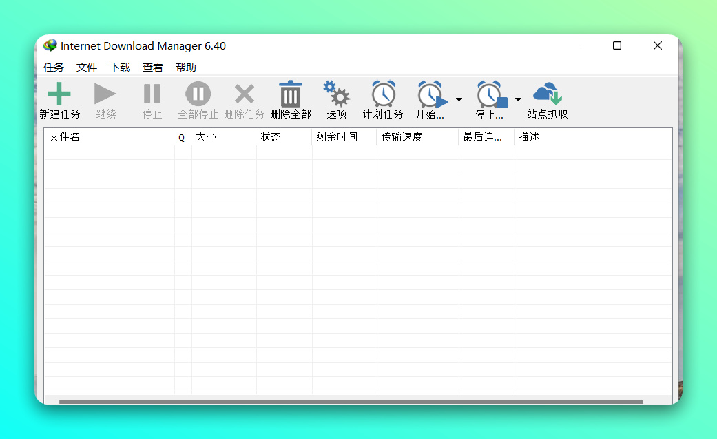The image size is (717, 439).
Task: Click the 新建任务 green plus icon
Action: pyautogui.click(x=59, y=94)
